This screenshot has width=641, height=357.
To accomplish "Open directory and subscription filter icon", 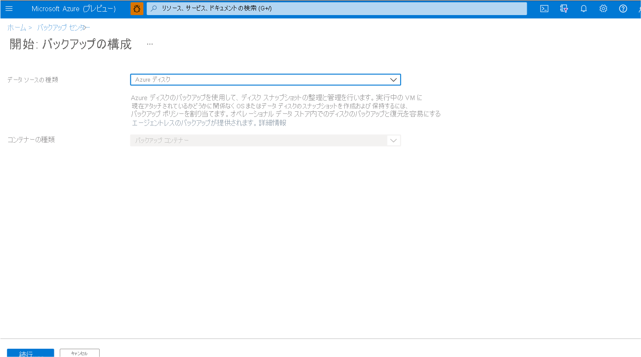I will click(x=564, y=9).
